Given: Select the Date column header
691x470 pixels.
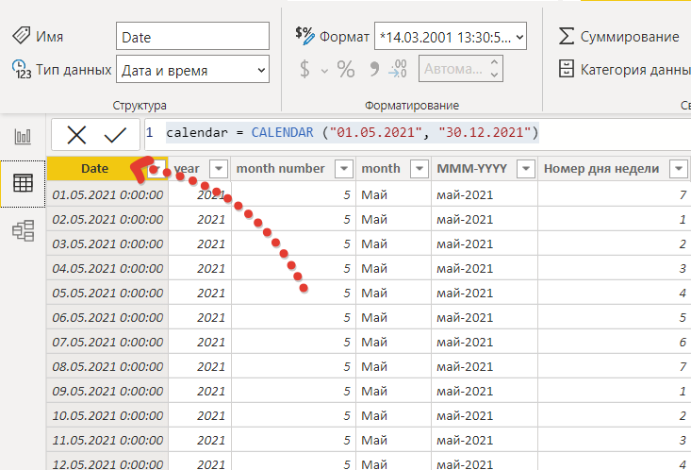Looking at the screenshot, I should tap(95, 169).
